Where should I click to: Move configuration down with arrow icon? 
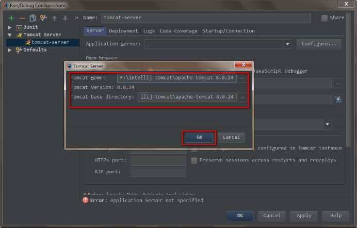click(65, 18)
